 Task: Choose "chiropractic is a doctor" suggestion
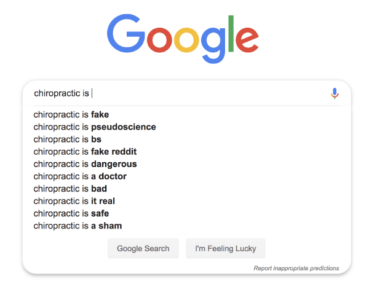(80, 176)
